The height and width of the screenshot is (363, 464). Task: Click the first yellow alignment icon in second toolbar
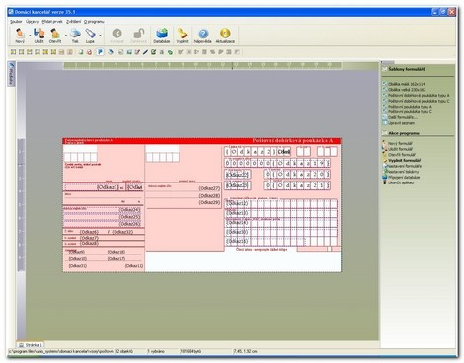pos(14,52)
